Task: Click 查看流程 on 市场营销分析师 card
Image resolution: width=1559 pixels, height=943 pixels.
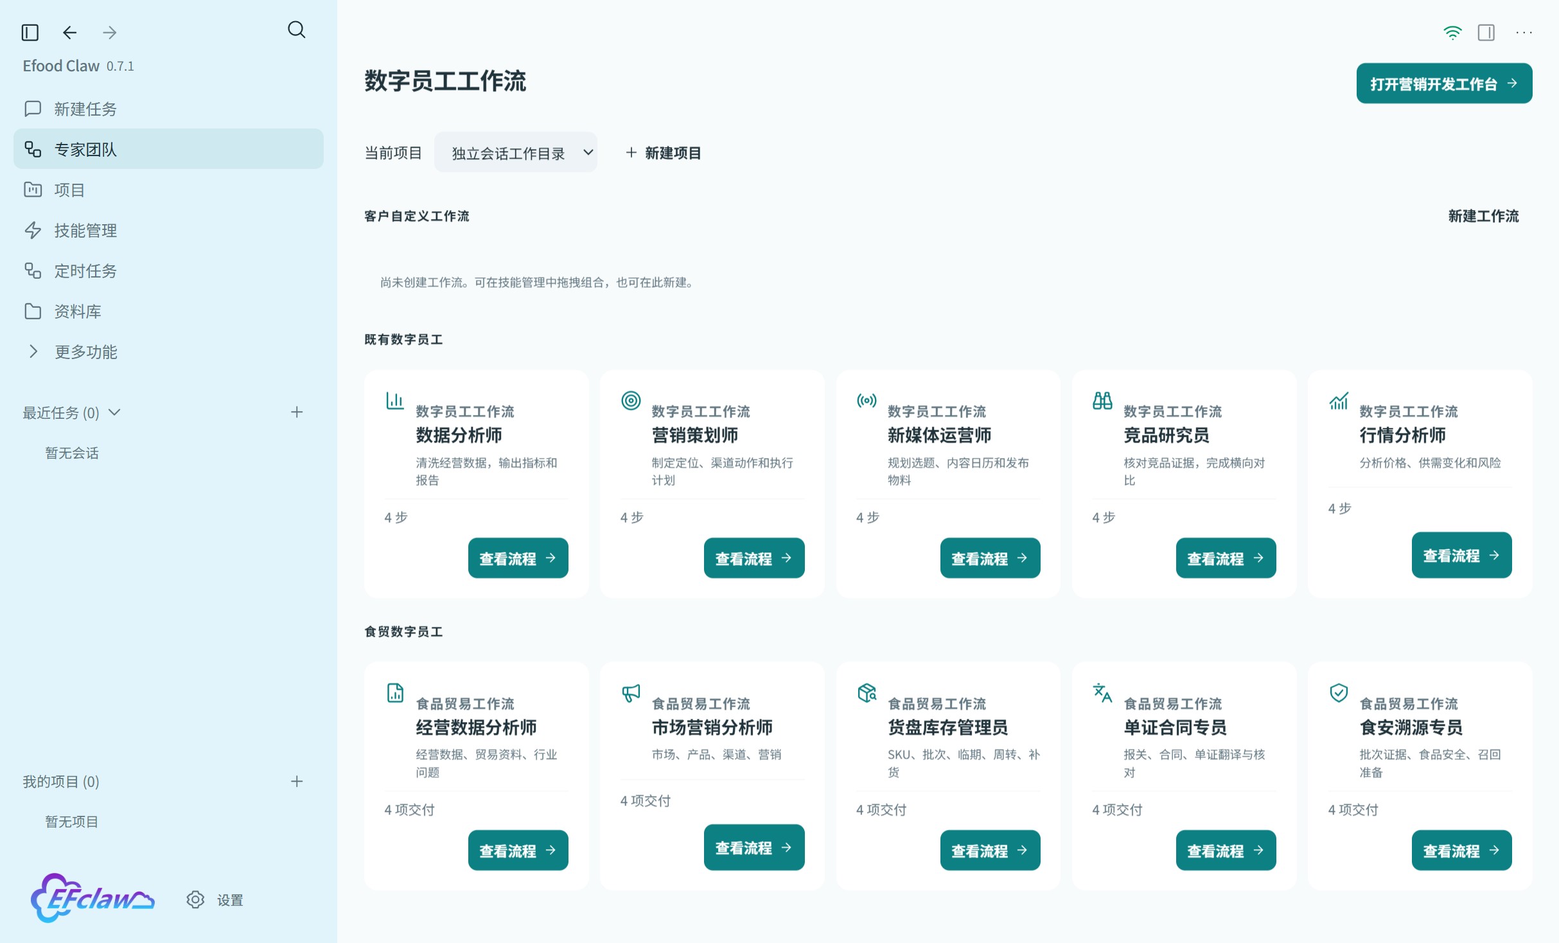Action: (x=754, y=848)
